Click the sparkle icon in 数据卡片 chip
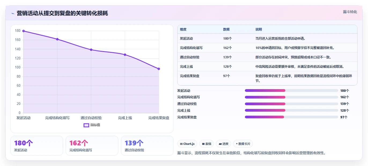This screenshot has height=166, width=368. coord(237,144)
